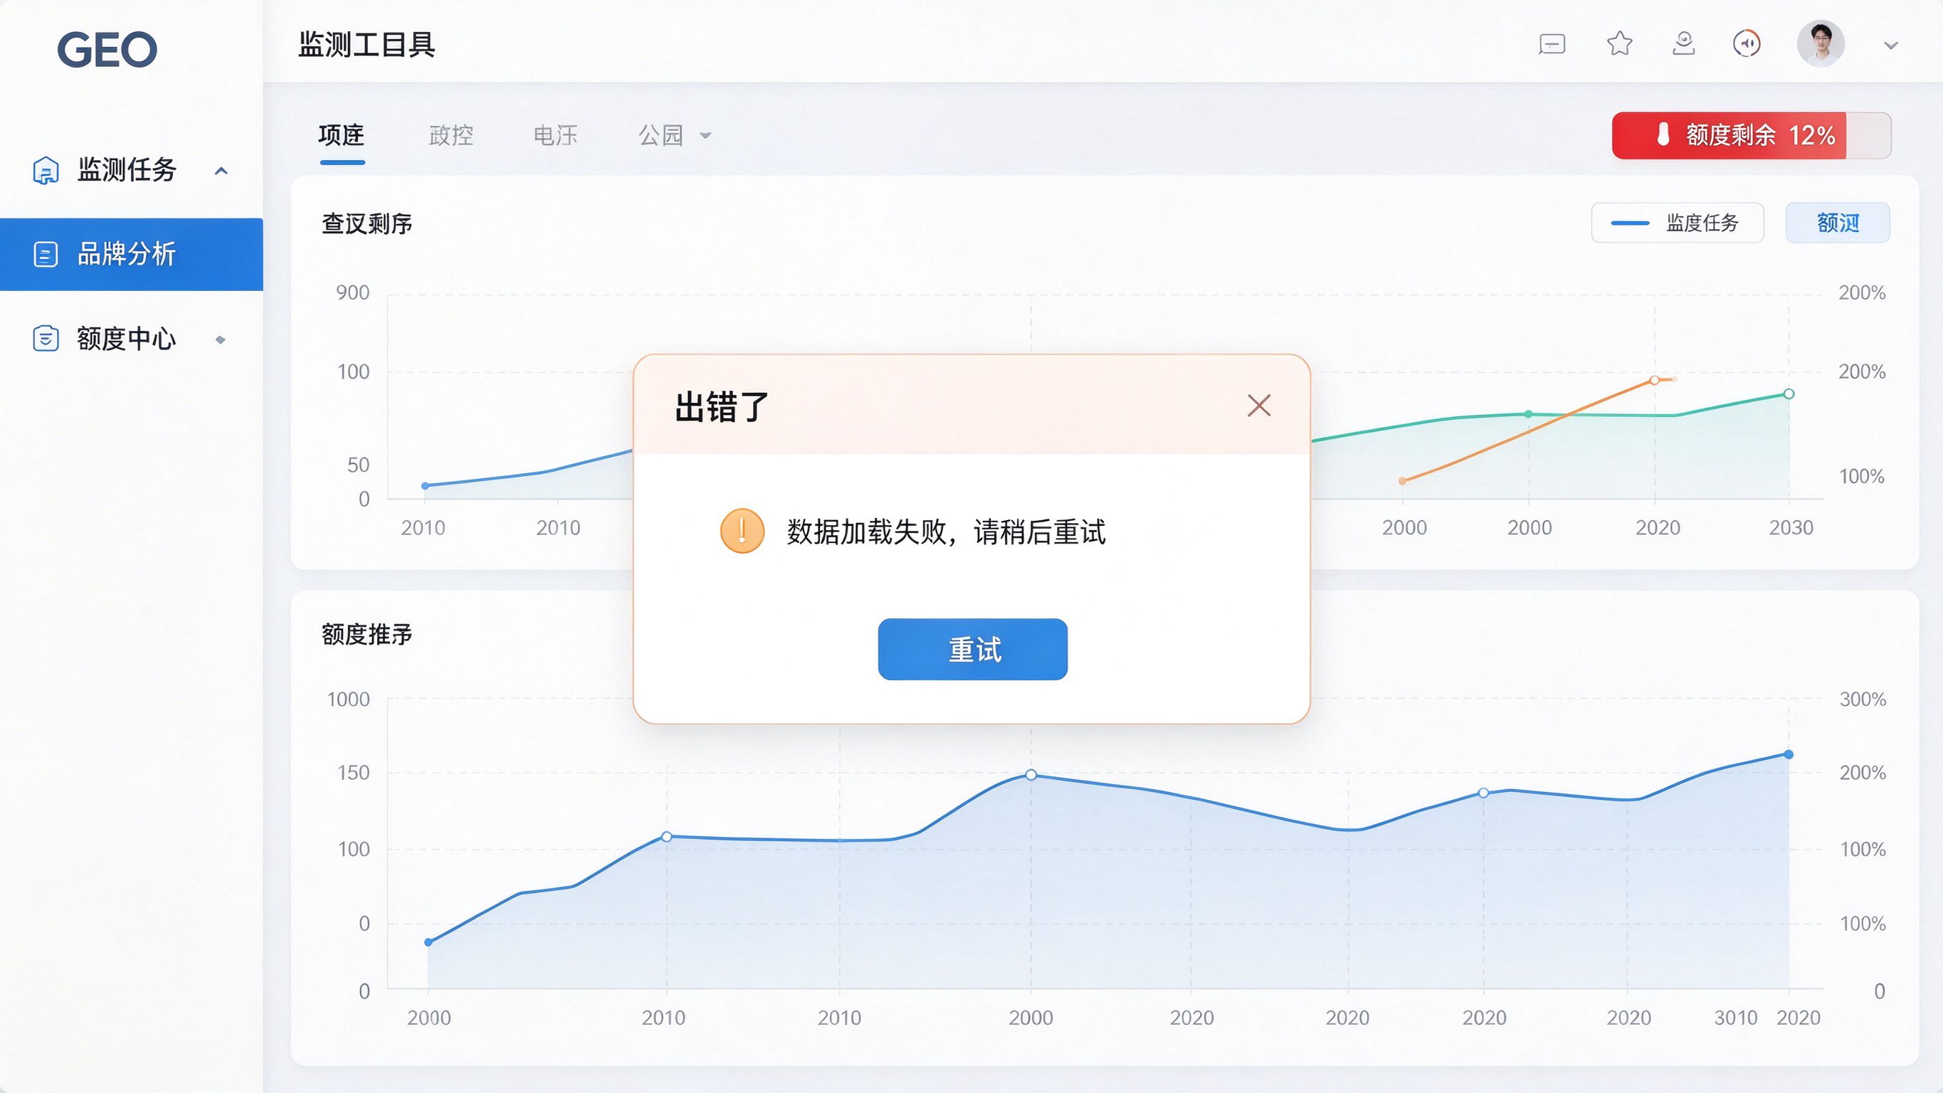Click lower chart peak point at 150
Image resolution: width=1943 pixels, height=1093 pixels.
coord(1031,775)
